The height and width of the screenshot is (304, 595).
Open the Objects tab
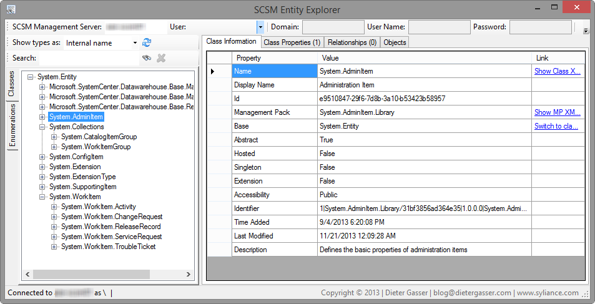[x=395, y=42]
